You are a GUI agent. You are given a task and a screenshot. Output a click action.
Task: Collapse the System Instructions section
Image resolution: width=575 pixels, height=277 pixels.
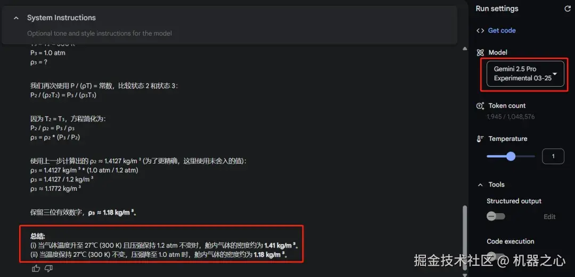point(16,18)
